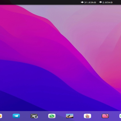Launch the popcorn movie app icon
The height and width of the screenshot is (121, 121).
[87, 116]
